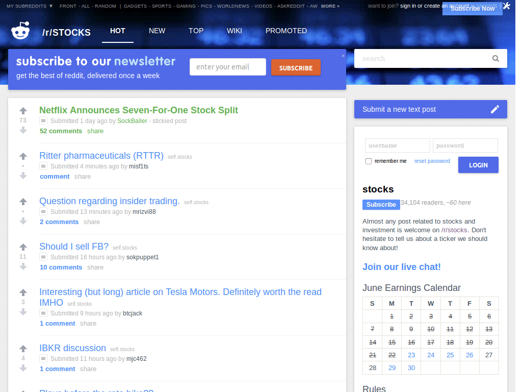
Task: Click the Reddit alien snoo logo
Action: [20, 31]
